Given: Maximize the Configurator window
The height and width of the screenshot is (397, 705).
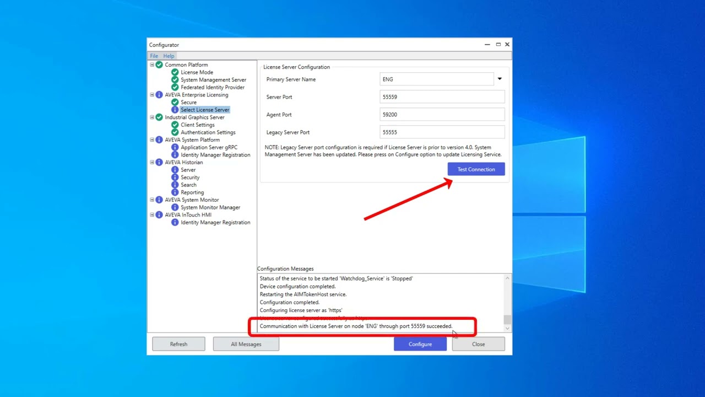Looking at the screenshot, I should point(498,45).
